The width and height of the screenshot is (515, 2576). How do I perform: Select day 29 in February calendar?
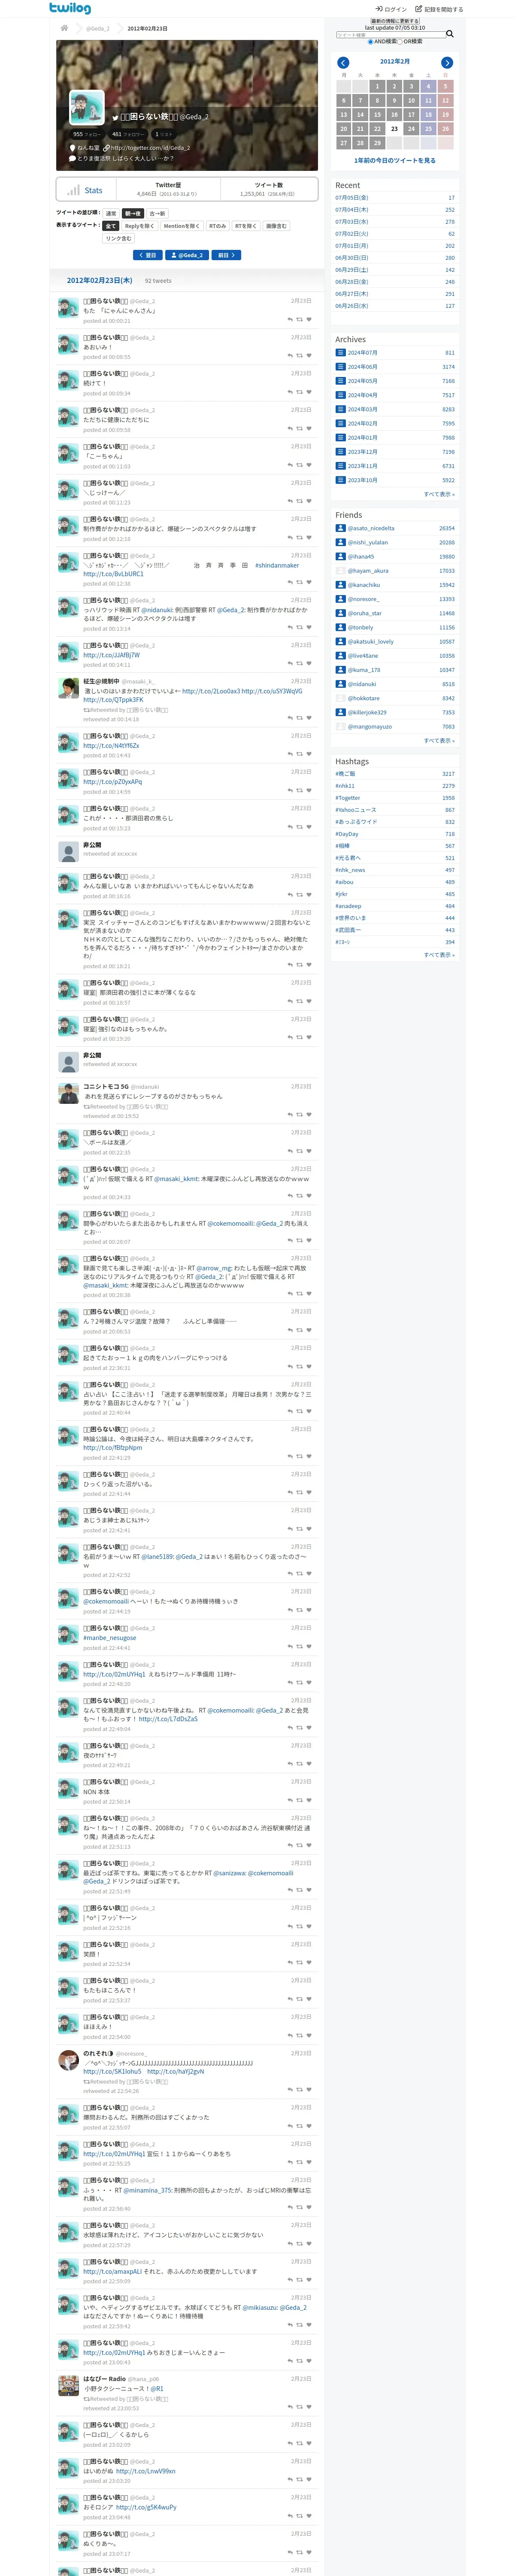[377, 143]
